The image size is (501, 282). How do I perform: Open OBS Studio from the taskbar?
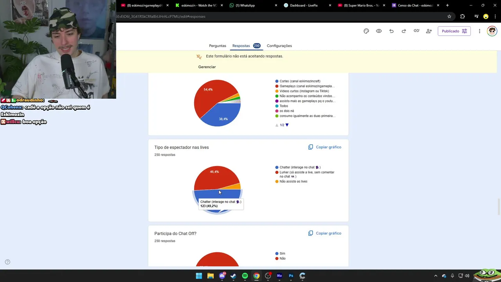(x=268, y=276)
